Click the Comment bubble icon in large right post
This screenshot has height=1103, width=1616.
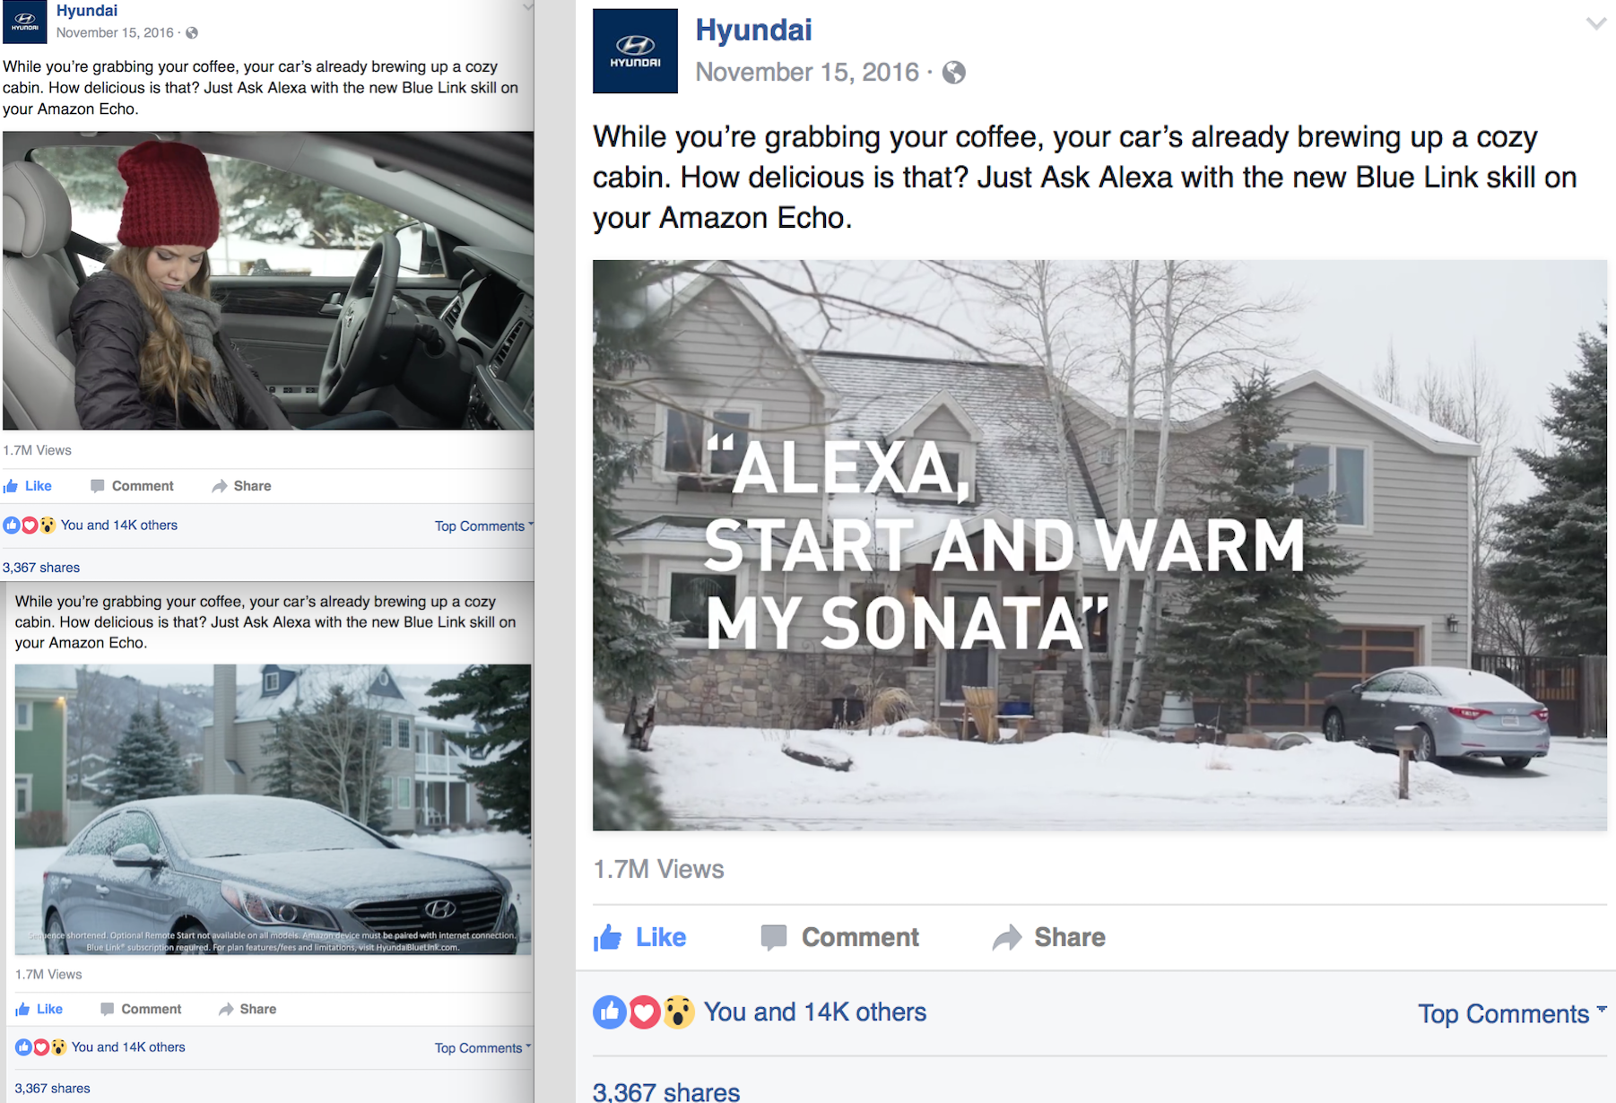coord(773,937)
